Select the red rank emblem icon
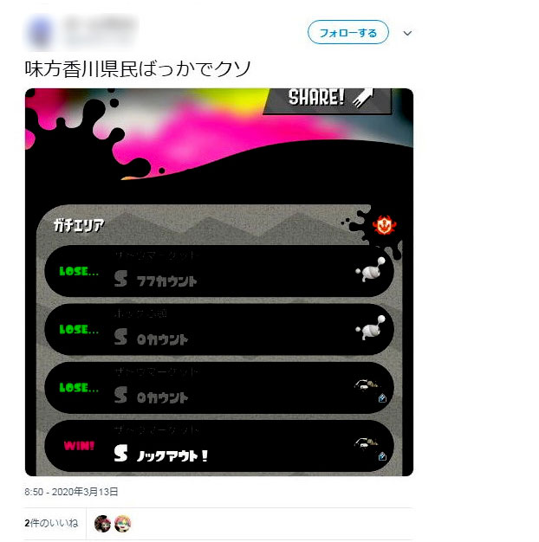 click(x=384, y=225)
